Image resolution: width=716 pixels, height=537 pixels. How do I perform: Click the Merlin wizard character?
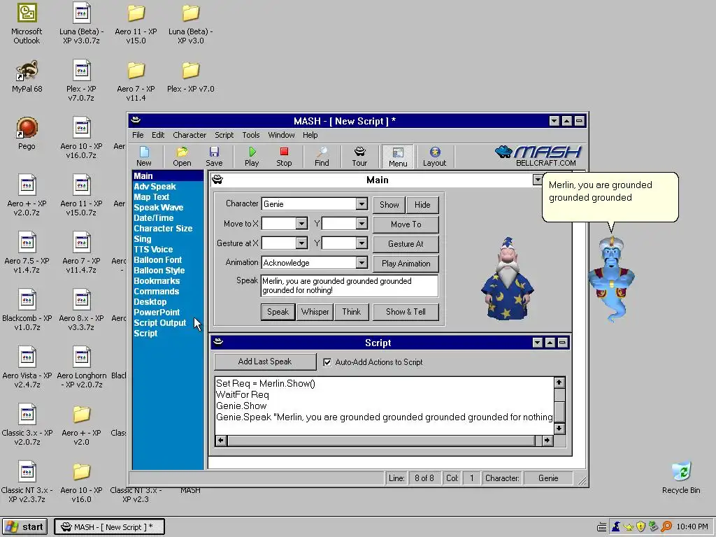point(507,278)
